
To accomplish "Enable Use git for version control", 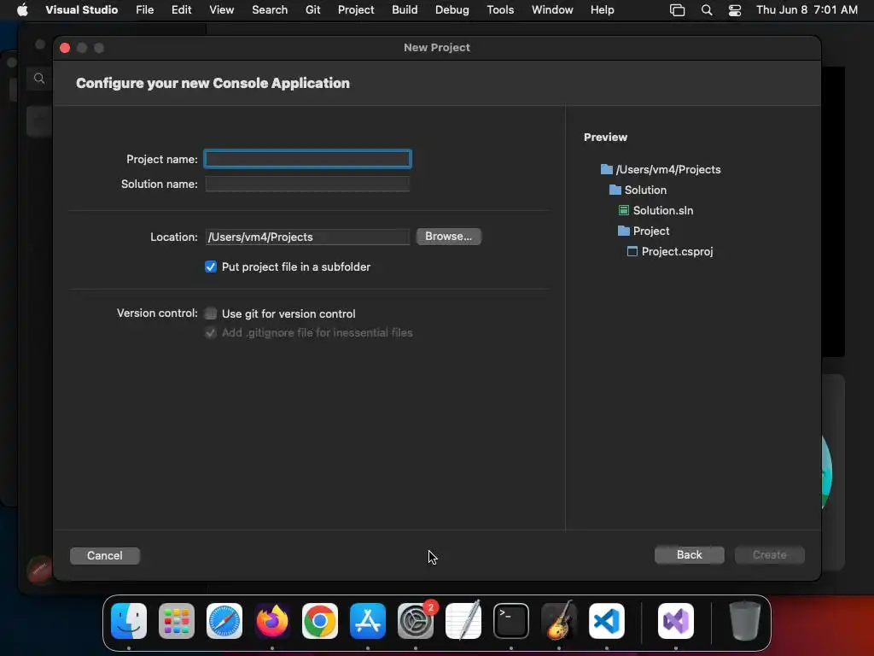I will (211, 313).
